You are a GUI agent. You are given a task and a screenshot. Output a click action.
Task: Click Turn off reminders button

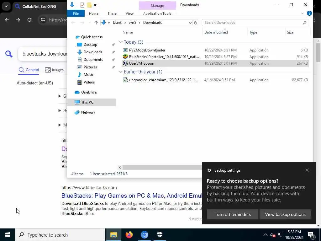coord(233,214)
